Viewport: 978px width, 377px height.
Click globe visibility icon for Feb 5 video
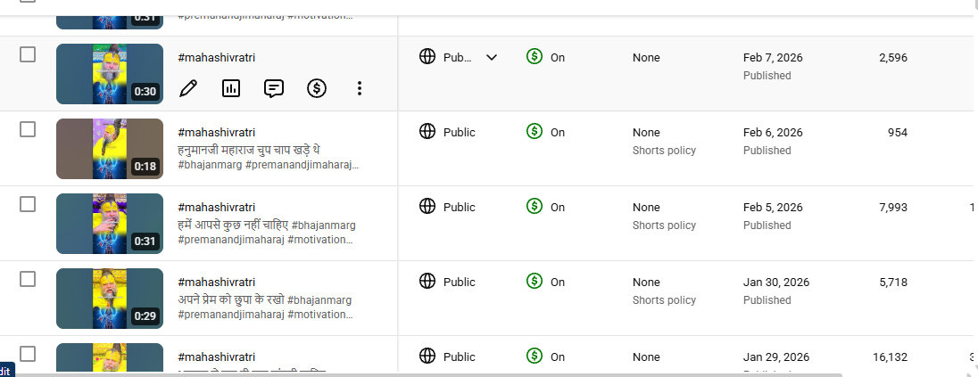[x=427, y=207]
